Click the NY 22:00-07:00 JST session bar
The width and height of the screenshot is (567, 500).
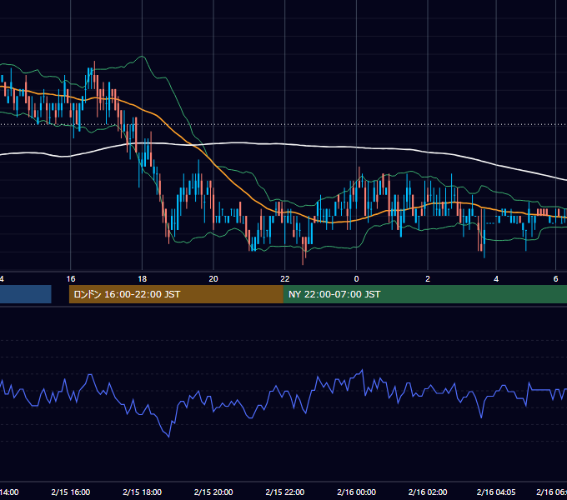[425, 294]
